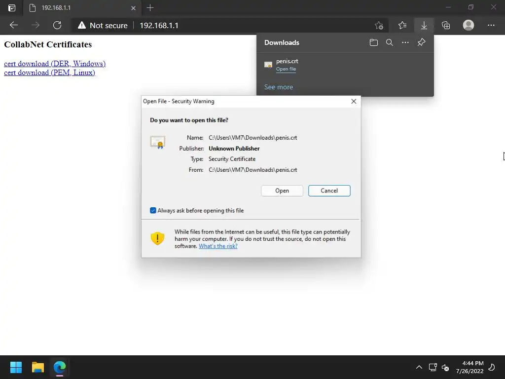Click the CollabNet Certificates heading
This screenshot has height=379, width=505.
(x=48, y=44)
